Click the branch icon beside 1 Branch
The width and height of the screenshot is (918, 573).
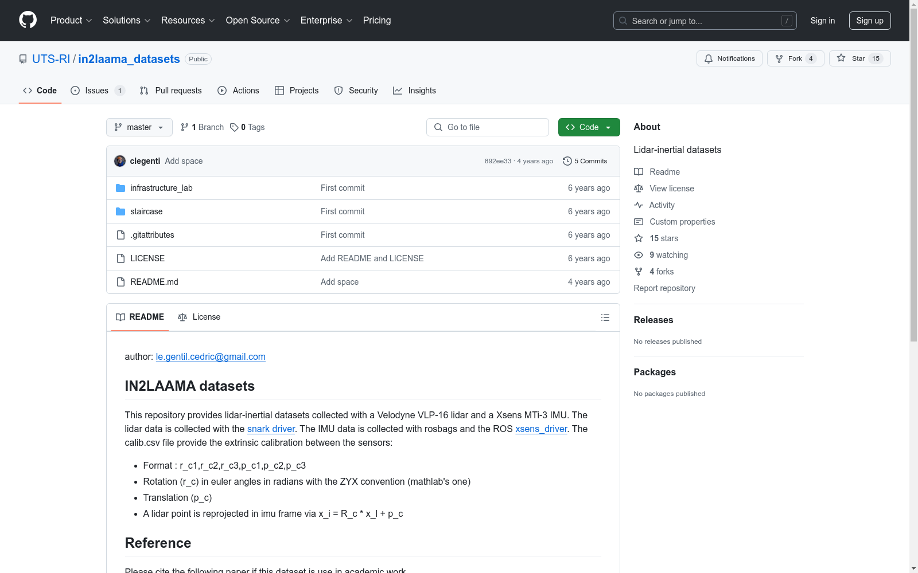tap(185, 127)
